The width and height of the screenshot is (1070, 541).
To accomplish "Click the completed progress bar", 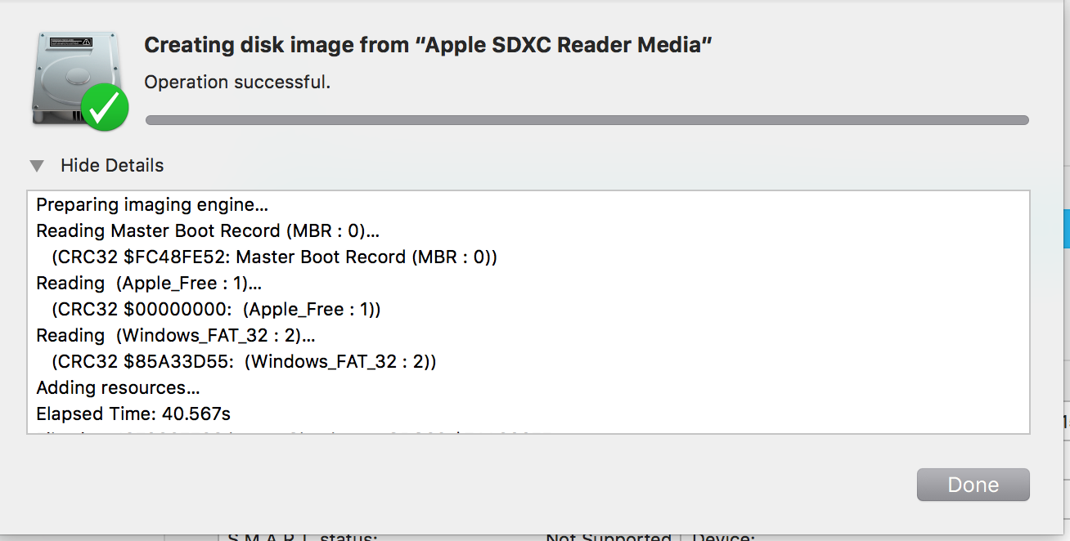I will [587, 120].
